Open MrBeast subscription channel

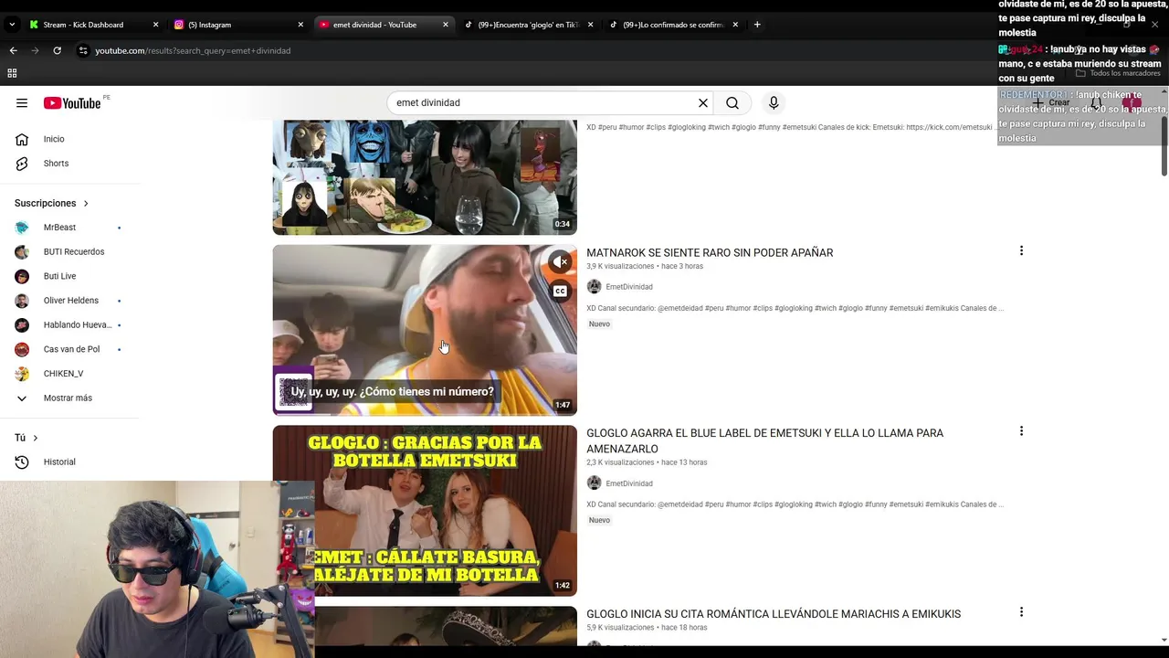(x=69, y=228)
